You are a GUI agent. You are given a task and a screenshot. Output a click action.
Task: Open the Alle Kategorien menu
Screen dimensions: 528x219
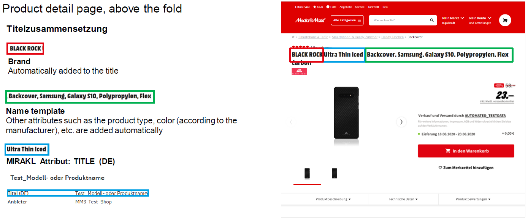347,20
